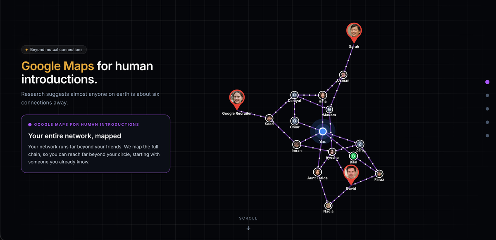Select the Saad avatar node
Screen dimensions: 496x240
point(269,118)
